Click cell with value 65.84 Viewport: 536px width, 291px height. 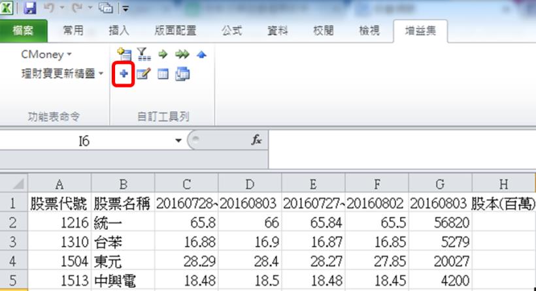coord(313,222)
